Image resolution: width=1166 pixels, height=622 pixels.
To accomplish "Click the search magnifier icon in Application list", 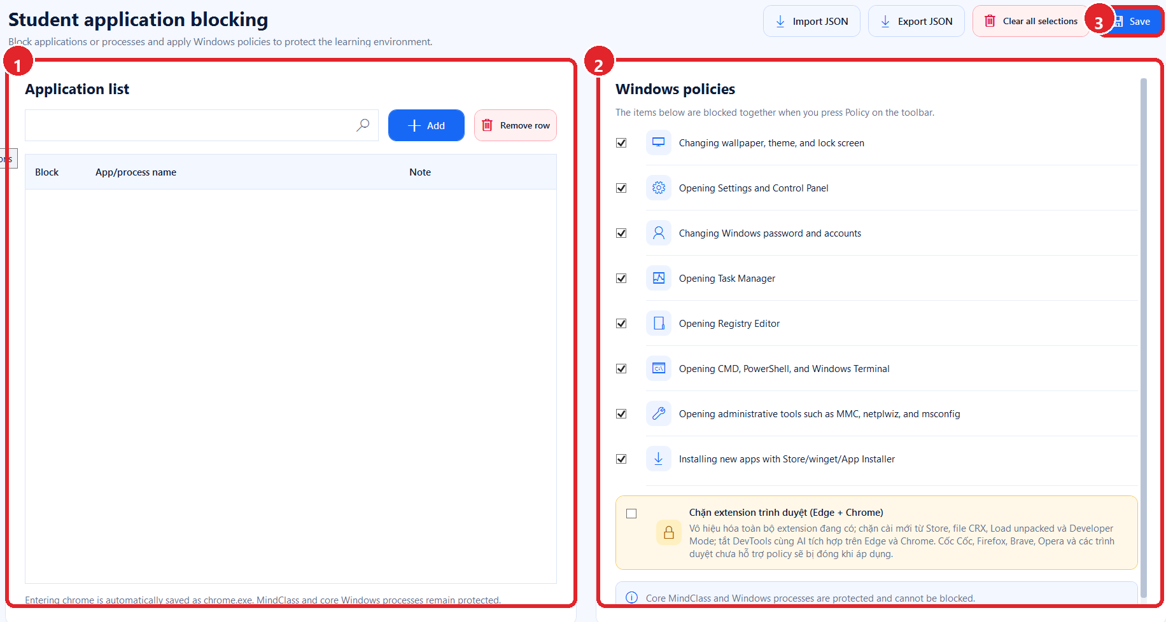I will pyautogui.click(x=363, y=125).
